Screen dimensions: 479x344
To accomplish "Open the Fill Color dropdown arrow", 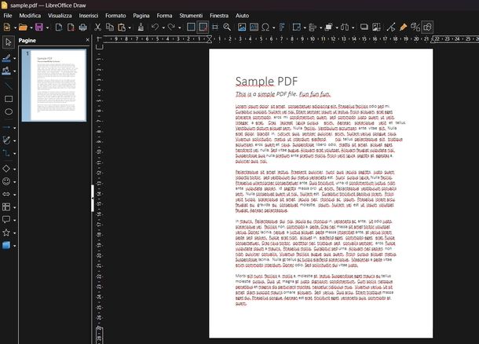I will 14,71.
